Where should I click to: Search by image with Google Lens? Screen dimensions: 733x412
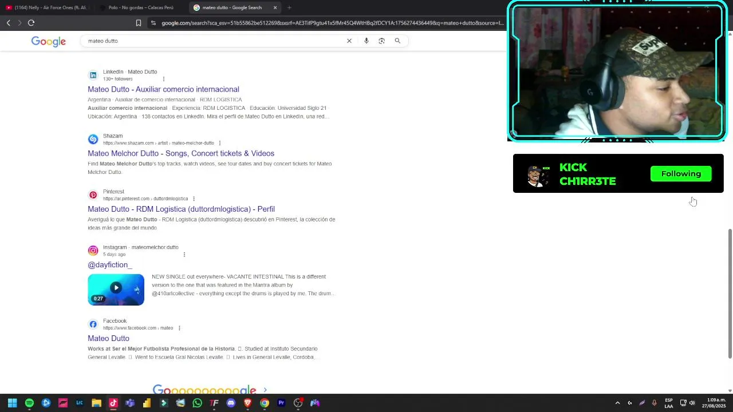(381, 41)
